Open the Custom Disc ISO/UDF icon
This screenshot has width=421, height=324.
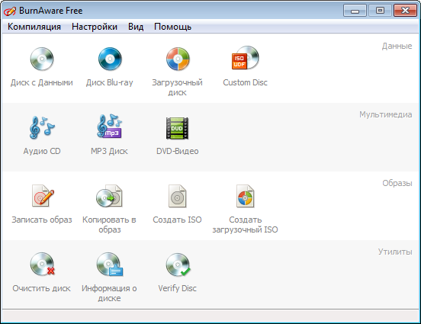pyautogui.click(x=245, y=58)
